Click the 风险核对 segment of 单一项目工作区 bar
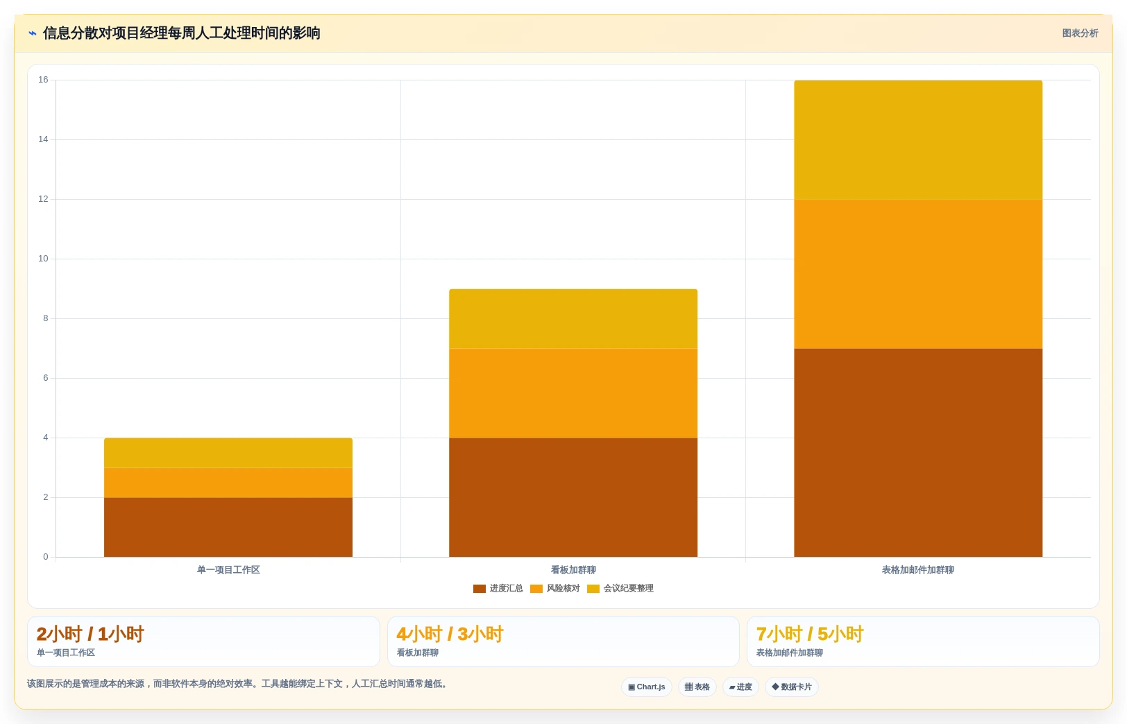The image size is (1127, 724). click(x=228, y=483)
